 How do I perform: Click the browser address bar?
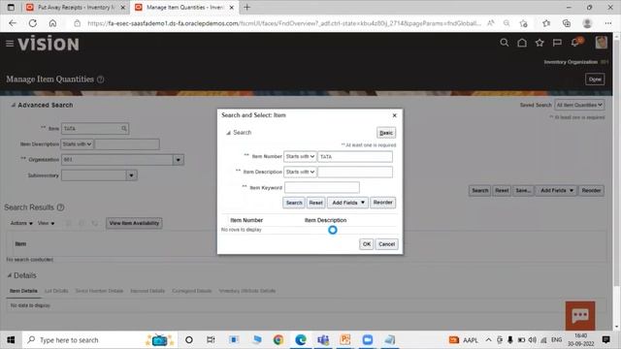tap(283, 23)
